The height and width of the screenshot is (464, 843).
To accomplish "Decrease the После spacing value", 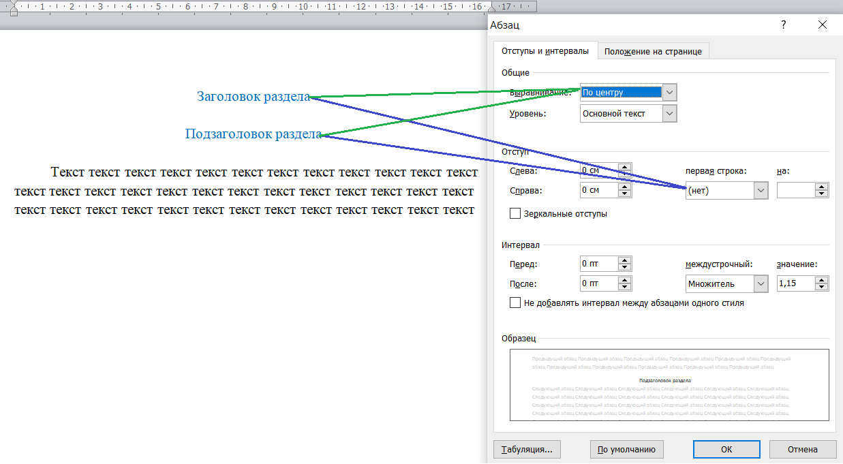I will [624, 288].
